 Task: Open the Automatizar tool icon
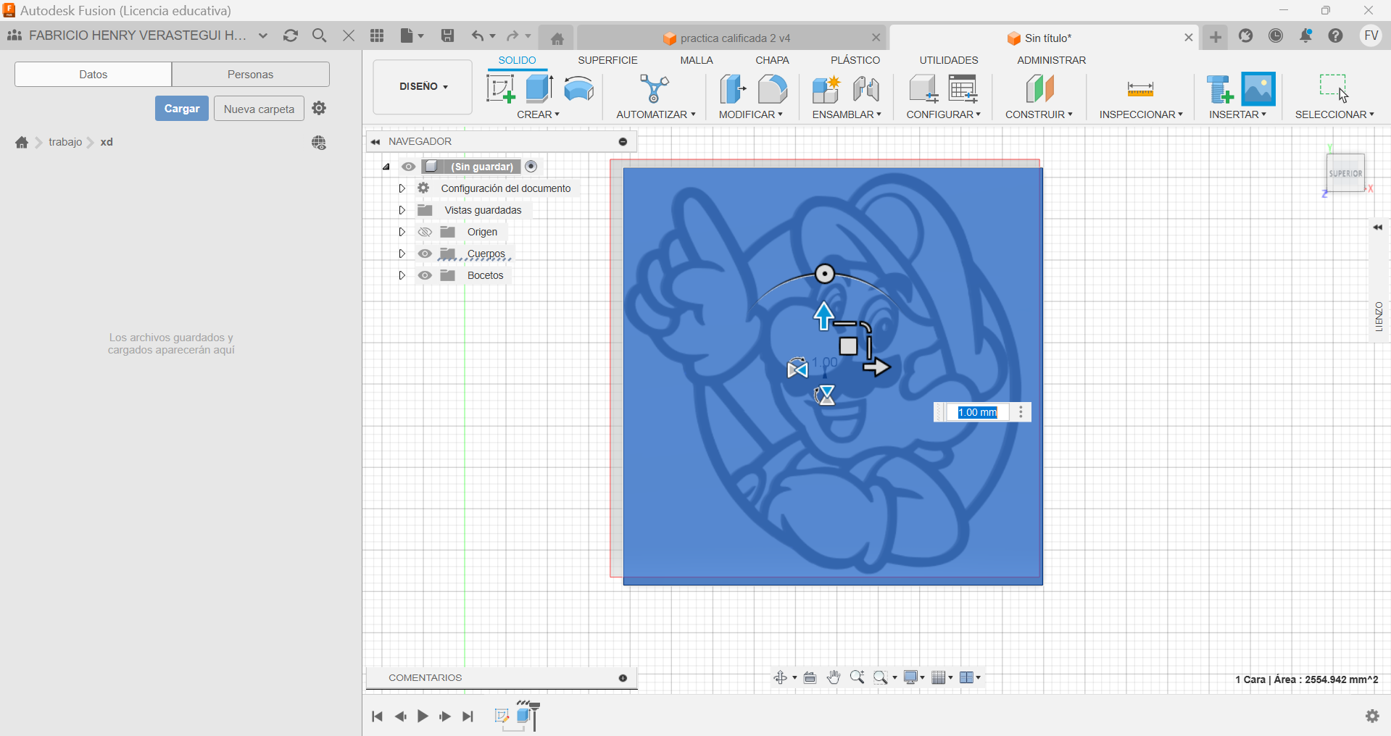click(x=655, y=90)
